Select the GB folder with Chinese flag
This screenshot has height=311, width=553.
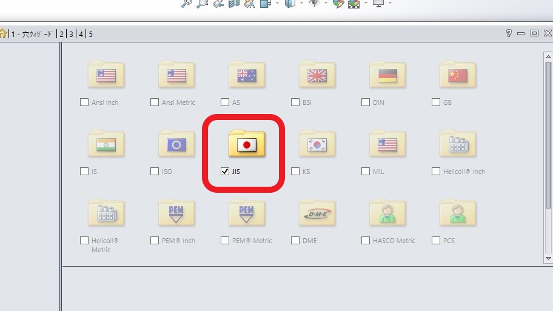(458, 75)
